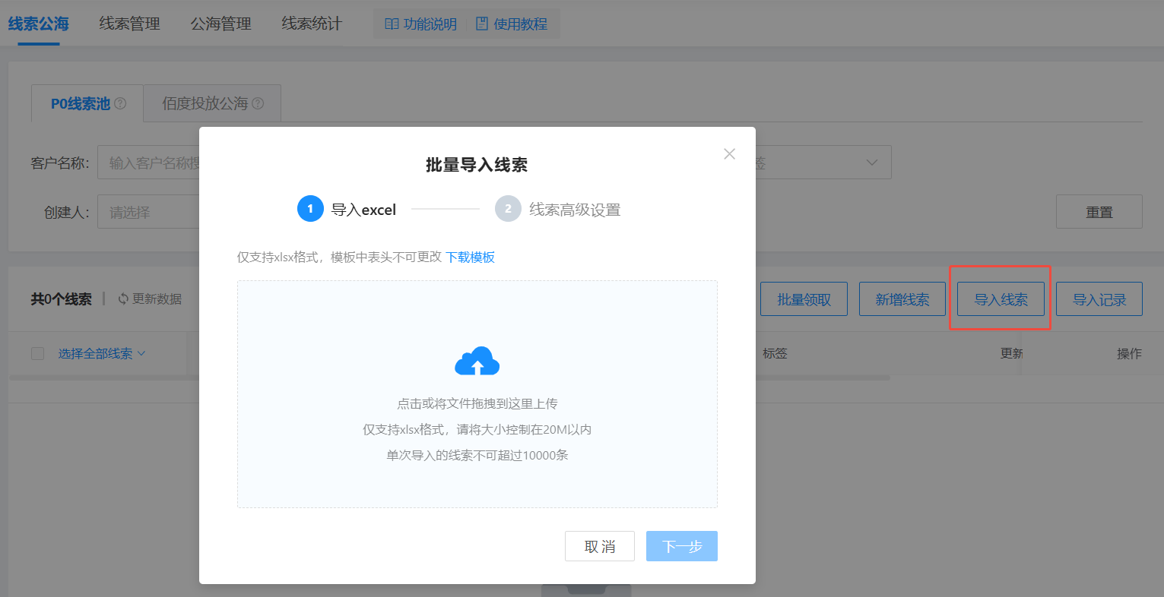Viewport: 1164px width, 597px height.
Task: Click the help icon beside 佰度投放公海
Action: pos(258,103)
